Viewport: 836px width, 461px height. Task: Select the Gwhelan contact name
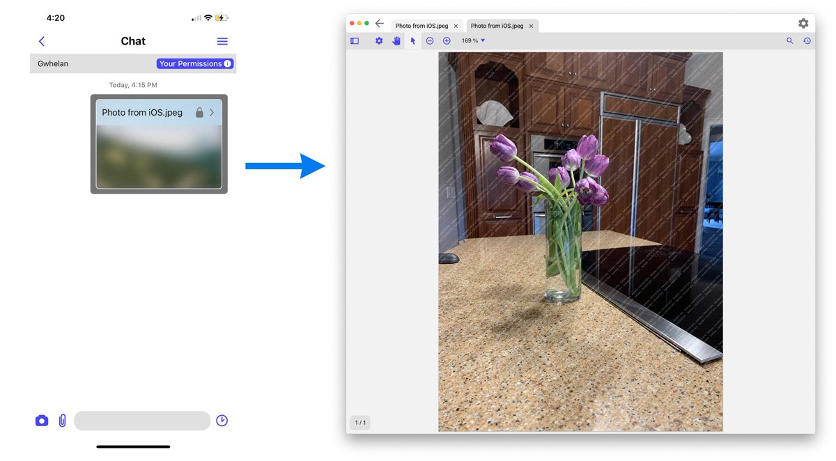click(x=53, y=63)
